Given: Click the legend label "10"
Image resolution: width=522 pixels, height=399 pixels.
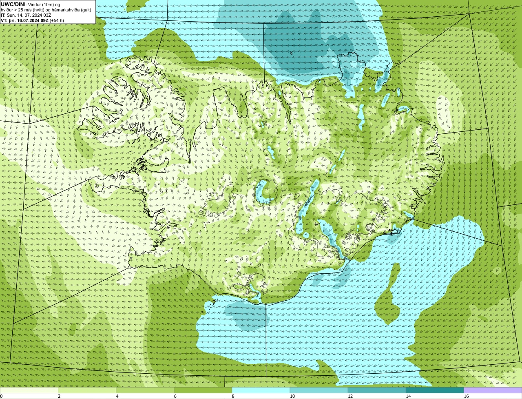Looking at the screenshot, I should 292,396.
